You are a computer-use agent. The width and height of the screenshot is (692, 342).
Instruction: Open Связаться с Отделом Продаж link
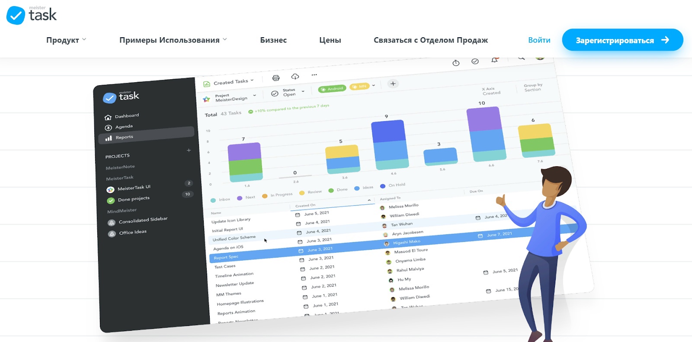431,40
